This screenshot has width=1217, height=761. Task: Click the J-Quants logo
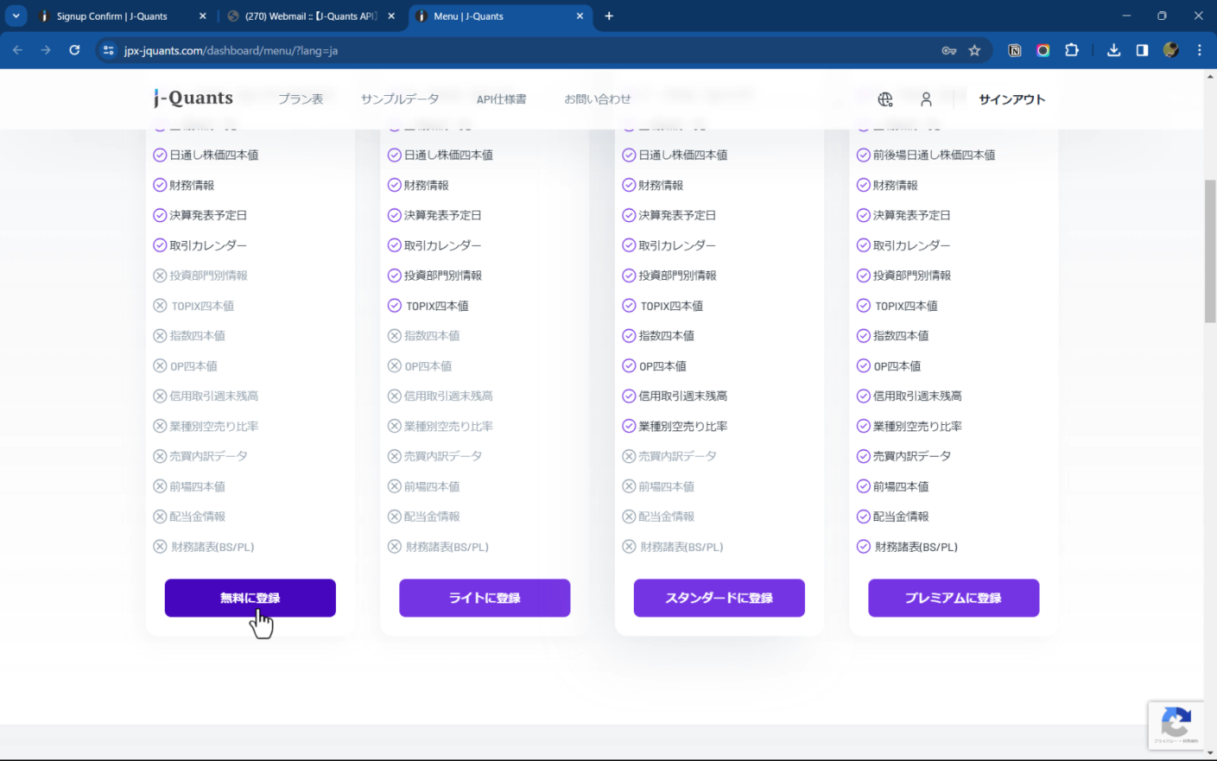(193, 97)
